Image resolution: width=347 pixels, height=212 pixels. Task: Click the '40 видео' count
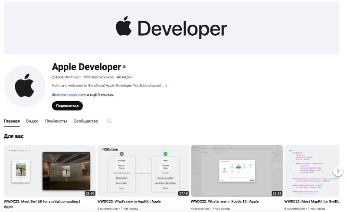click(124, 77)
